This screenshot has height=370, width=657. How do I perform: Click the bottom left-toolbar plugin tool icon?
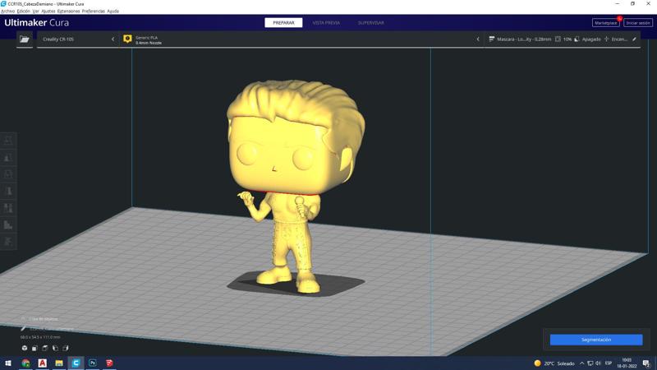click(x=8, y=241)
